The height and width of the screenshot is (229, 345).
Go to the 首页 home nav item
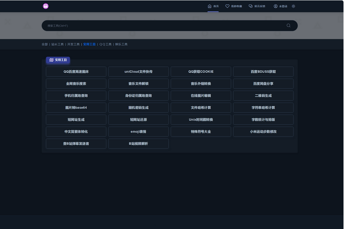pos(213,6)
